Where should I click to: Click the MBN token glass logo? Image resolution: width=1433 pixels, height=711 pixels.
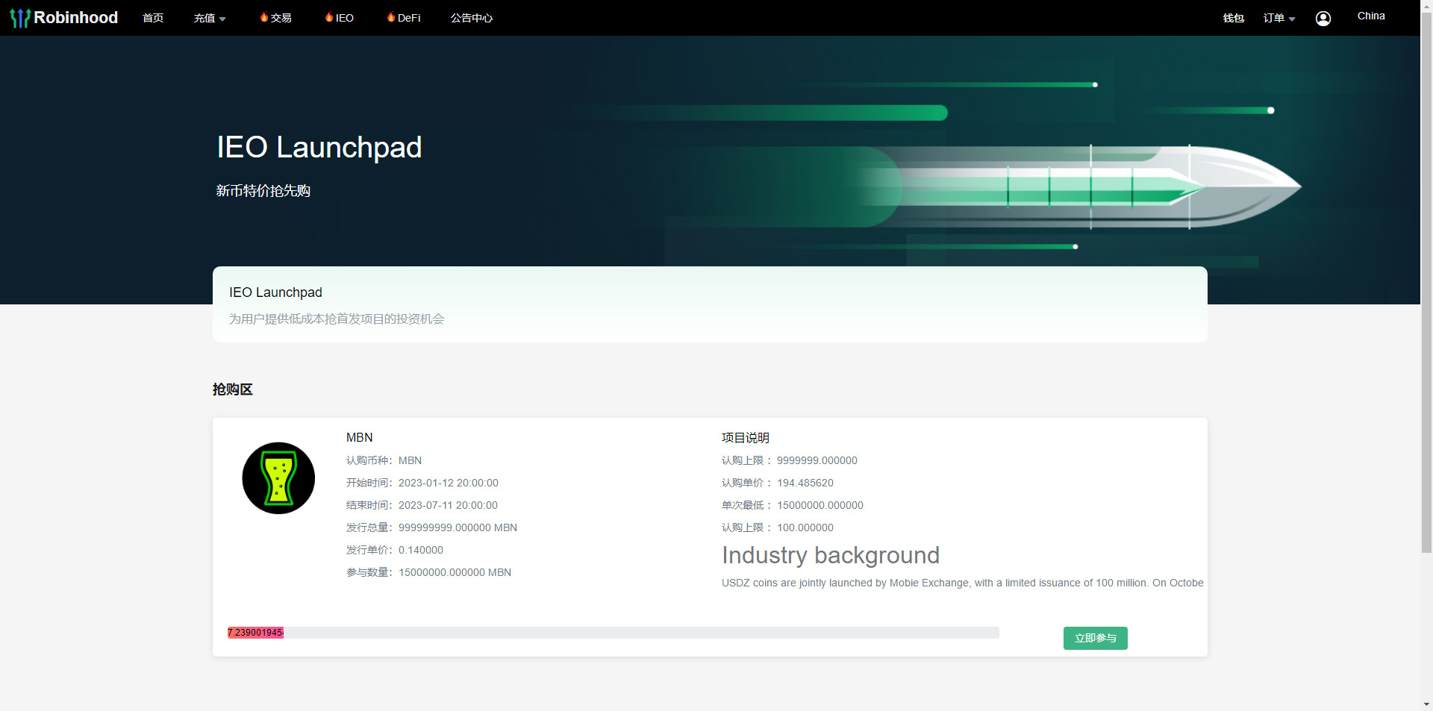(278, 478)
